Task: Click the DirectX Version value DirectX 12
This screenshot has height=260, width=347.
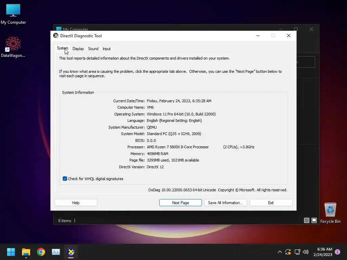Action: point(155,167)
